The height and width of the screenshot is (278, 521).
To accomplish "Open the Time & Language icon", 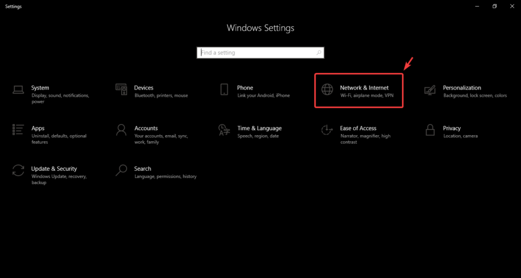I will tap(224, 130).
